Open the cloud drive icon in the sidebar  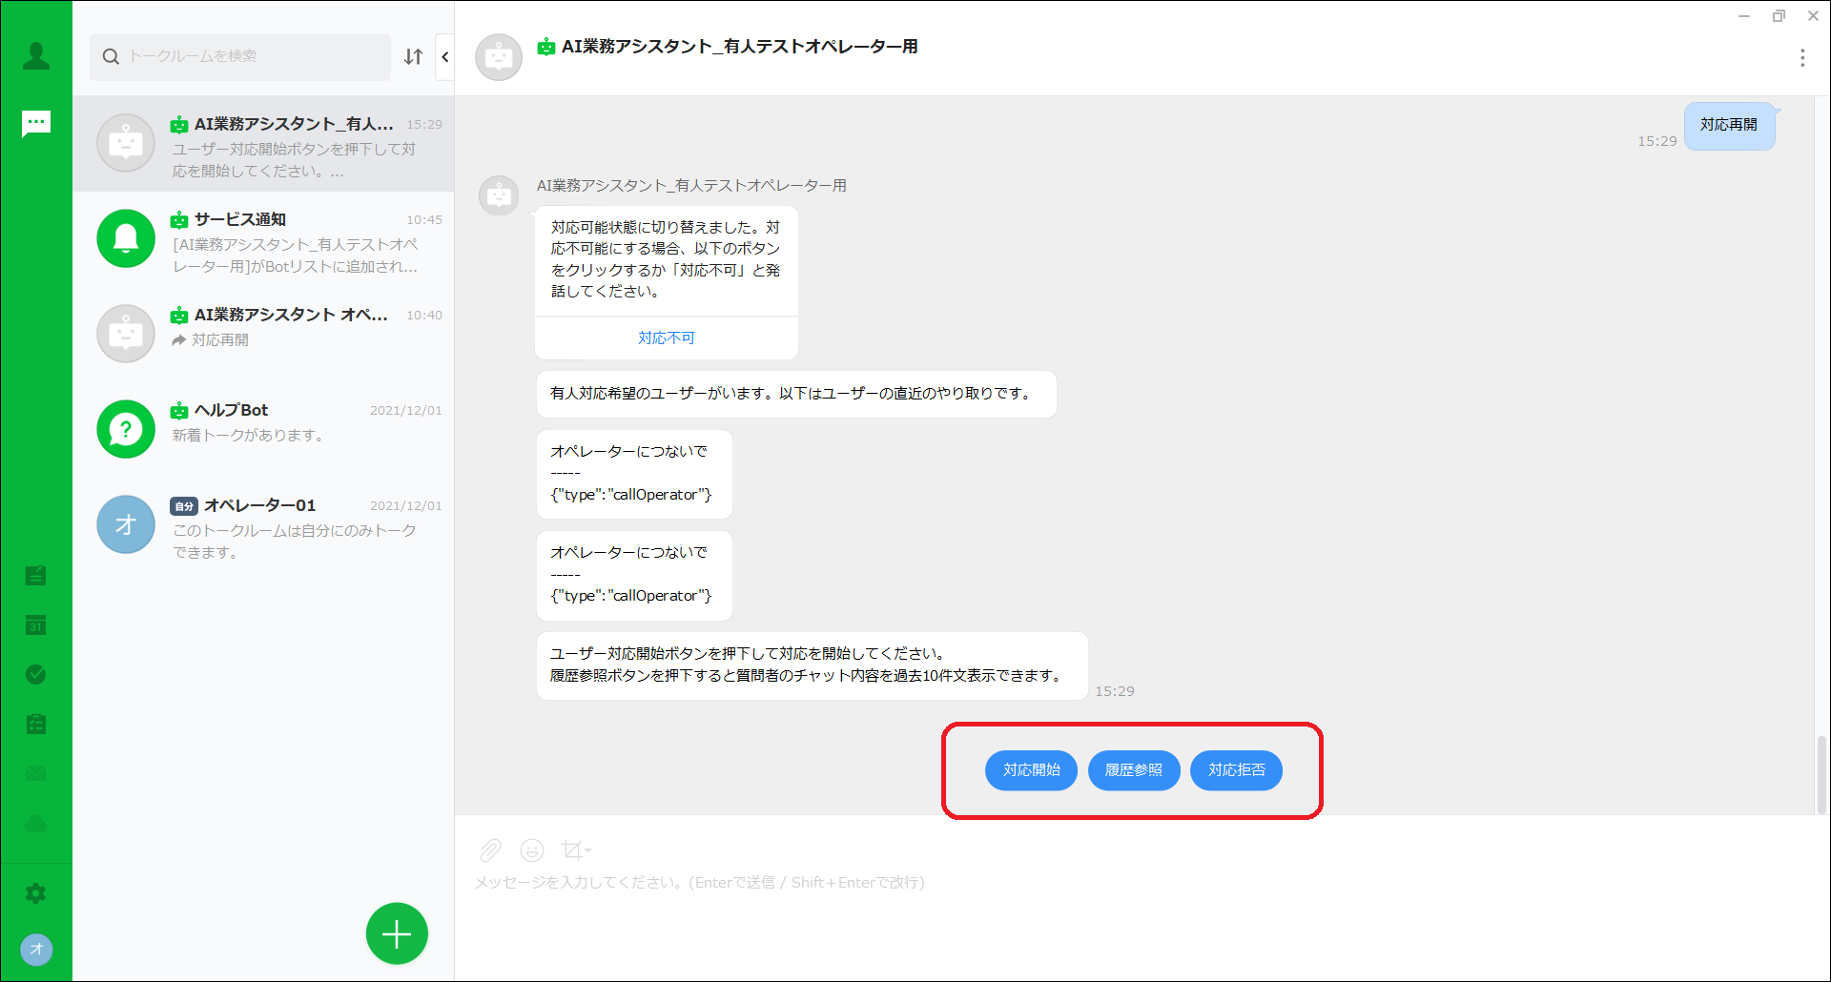[x=36, y=823]
